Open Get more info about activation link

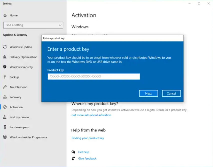tap(91, 115)
